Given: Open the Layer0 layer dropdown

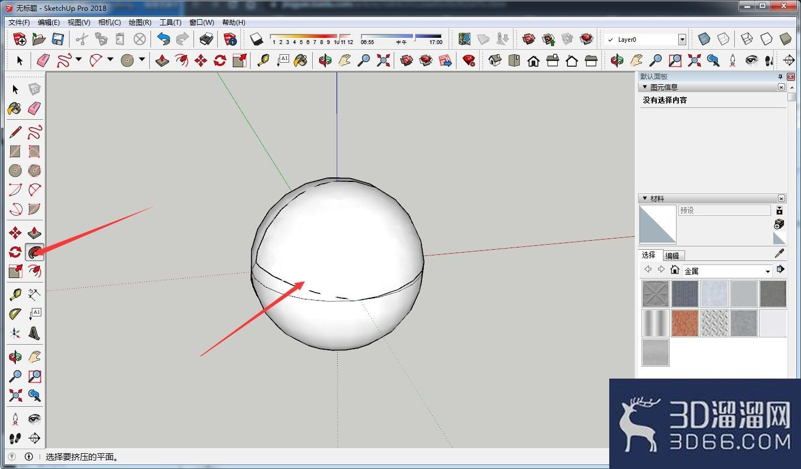Looking at the screenshot, I should [x=682, y=40].
